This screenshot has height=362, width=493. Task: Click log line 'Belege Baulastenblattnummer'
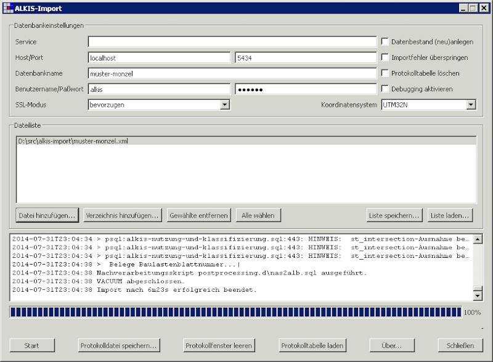tap(126, 264)
